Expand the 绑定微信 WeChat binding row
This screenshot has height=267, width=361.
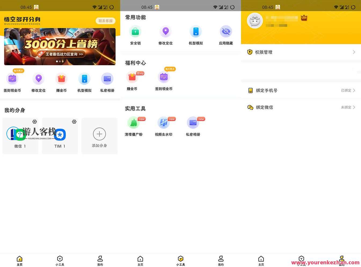[301, 107]
